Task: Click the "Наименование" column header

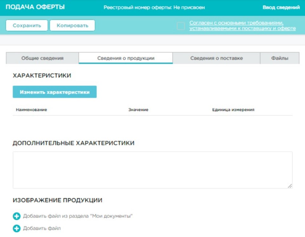Action: click(x=31, y=110)
